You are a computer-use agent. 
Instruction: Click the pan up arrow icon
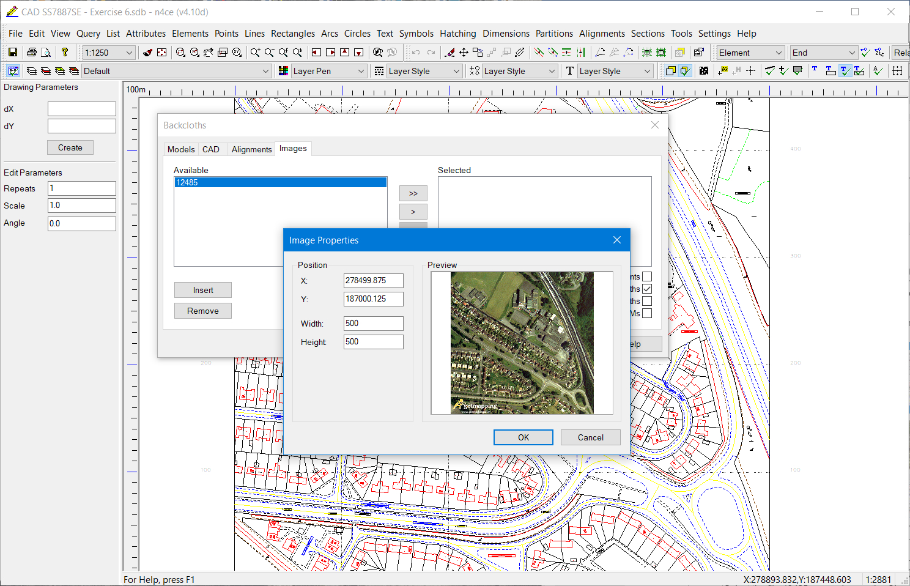(344, 53)
